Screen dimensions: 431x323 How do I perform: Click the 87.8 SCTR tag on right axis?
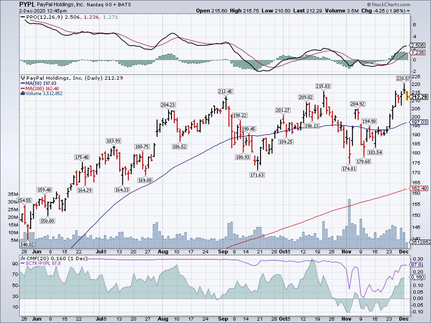point(417,264)
